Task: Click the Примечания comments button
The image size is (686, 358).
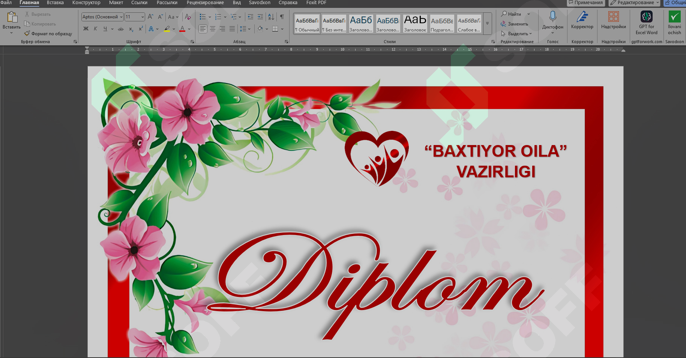Action: 585,3
